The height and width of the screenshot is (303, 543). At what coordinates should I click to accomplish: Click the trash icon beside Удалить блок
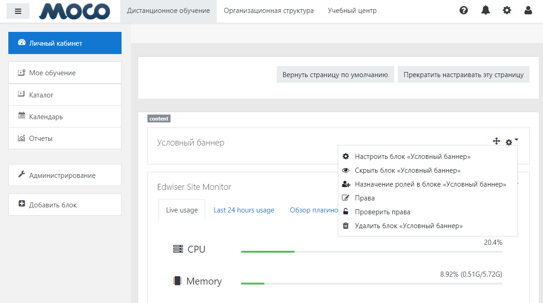[346, 225]
